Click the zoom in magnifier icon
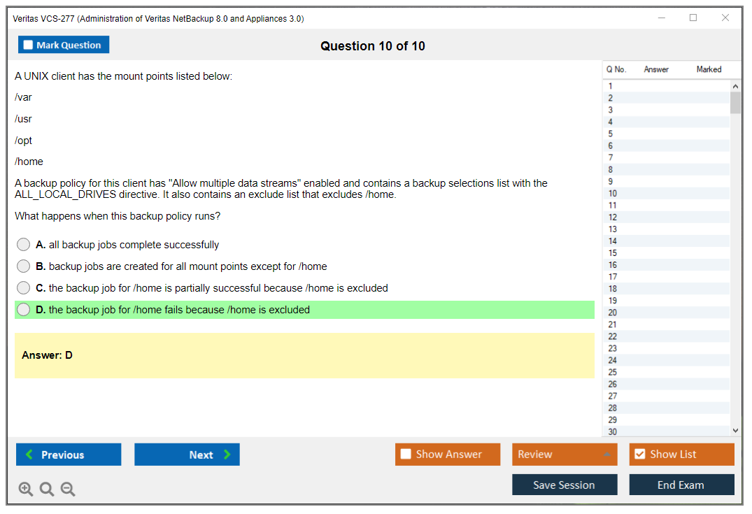The width and height of the screenshot is (752, 514). [26, 490]
